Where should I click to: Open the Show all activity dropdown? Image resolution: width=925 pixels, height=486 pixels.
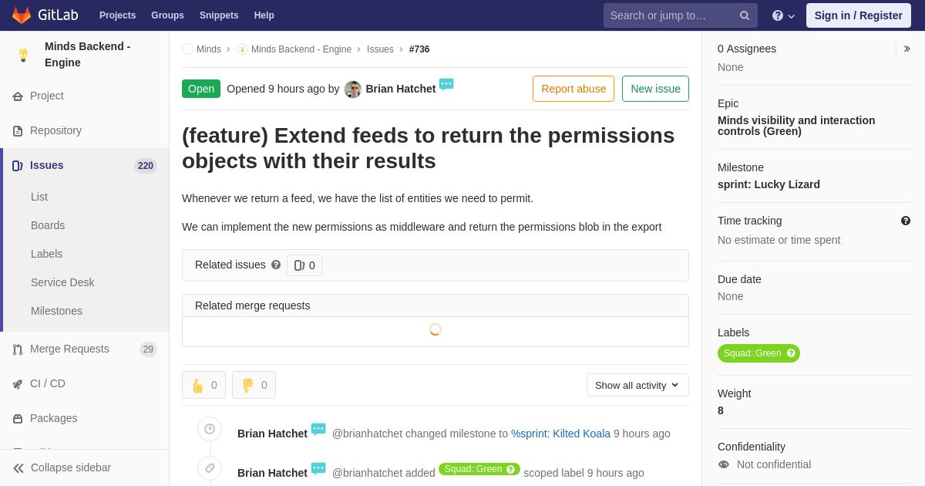coord(637,385)
